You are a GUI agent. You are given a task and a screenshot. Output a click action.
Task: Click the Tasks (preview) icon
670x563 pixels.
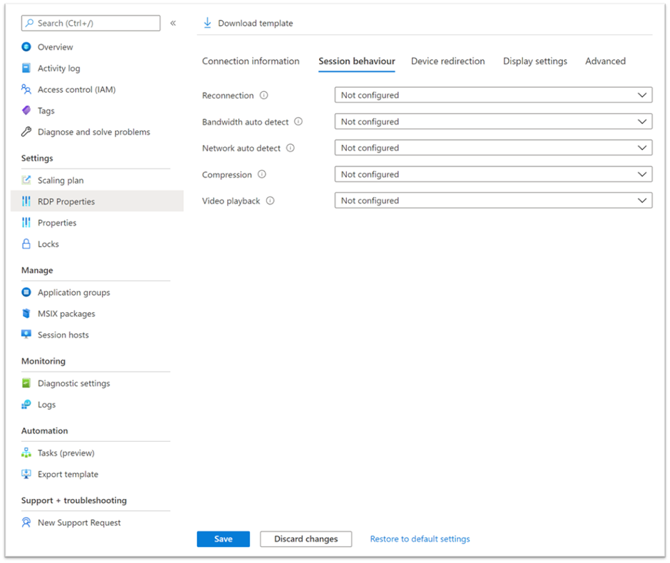click(26, 453)
